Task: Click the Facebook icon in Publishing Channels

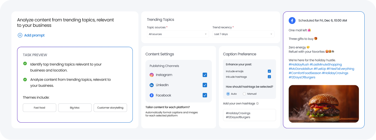Action: (152, 95)
